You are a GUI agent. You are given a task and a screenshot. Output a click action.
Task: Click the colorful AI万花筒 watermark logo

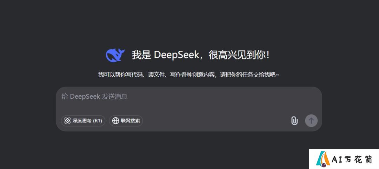323,159
